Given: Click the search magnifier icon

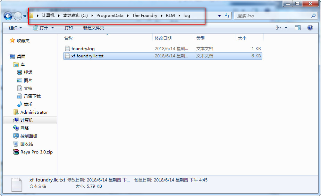Looking at the screenshot, I should [x=313, y=16].
